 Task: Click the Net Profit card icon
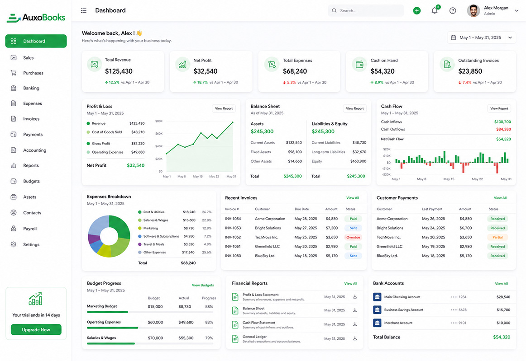[182, 64]
